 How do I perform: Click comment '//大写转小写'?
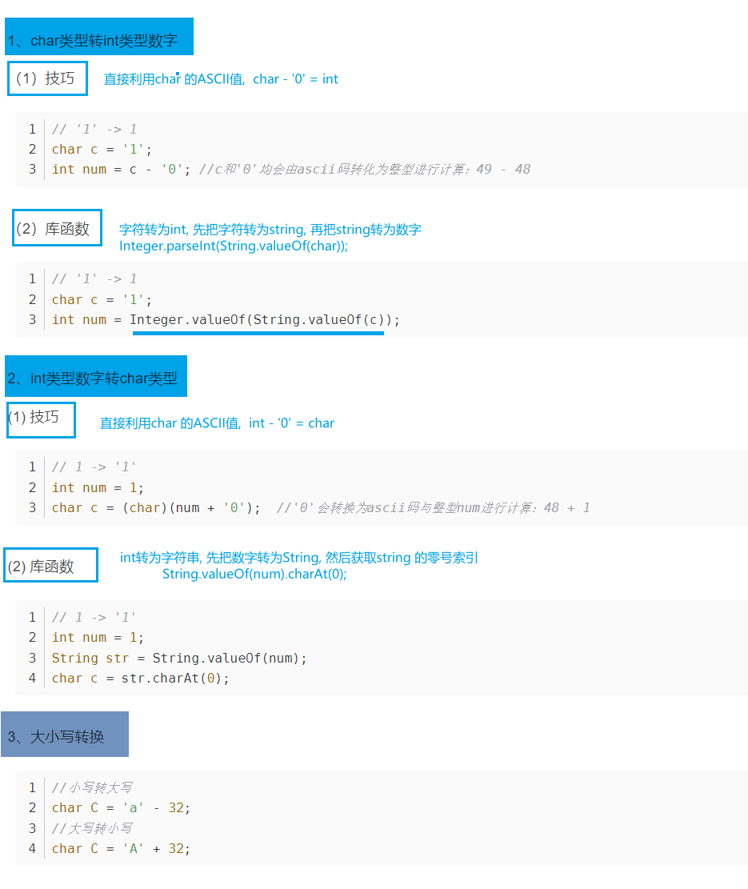(92, 828)
